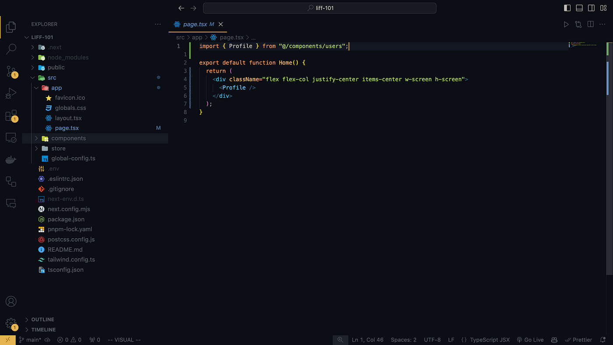Close the page.tsx tab
The image size is (613, 345).
coord(221,24)
